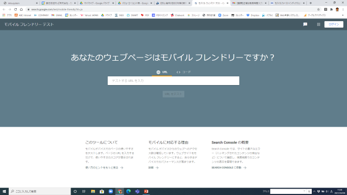The image size is (347, 195).
Task: Switch to the Gmail browser tab
Action: (x=249, y=3)
